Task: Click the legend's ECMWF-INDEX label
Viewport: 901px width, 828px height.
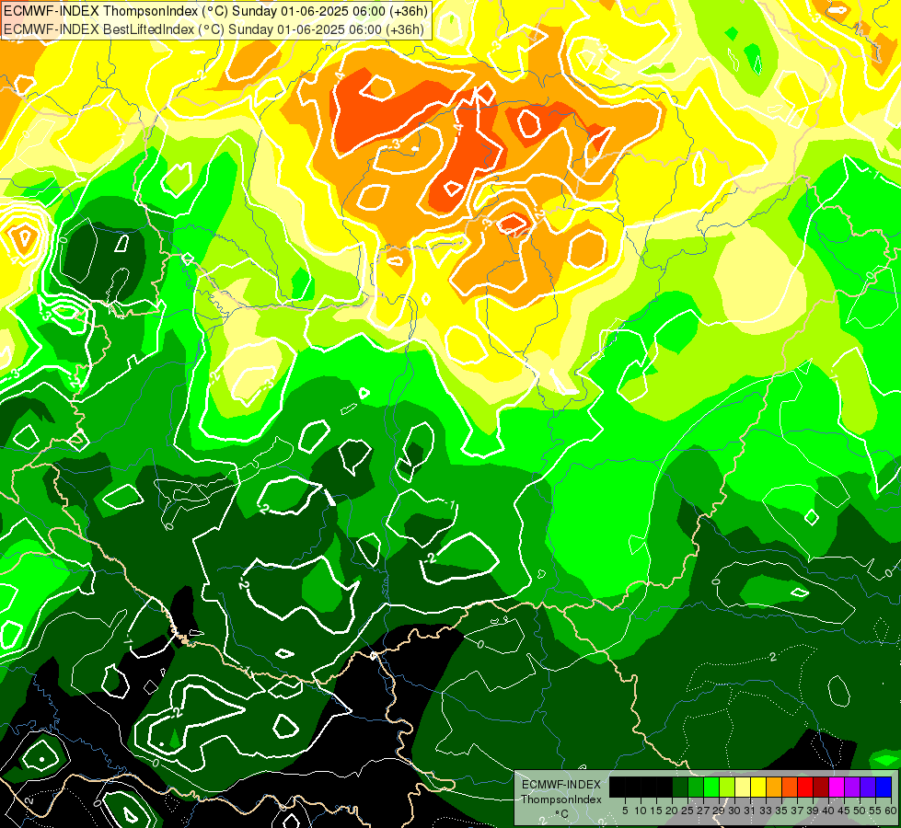Action: click(561, 785)
